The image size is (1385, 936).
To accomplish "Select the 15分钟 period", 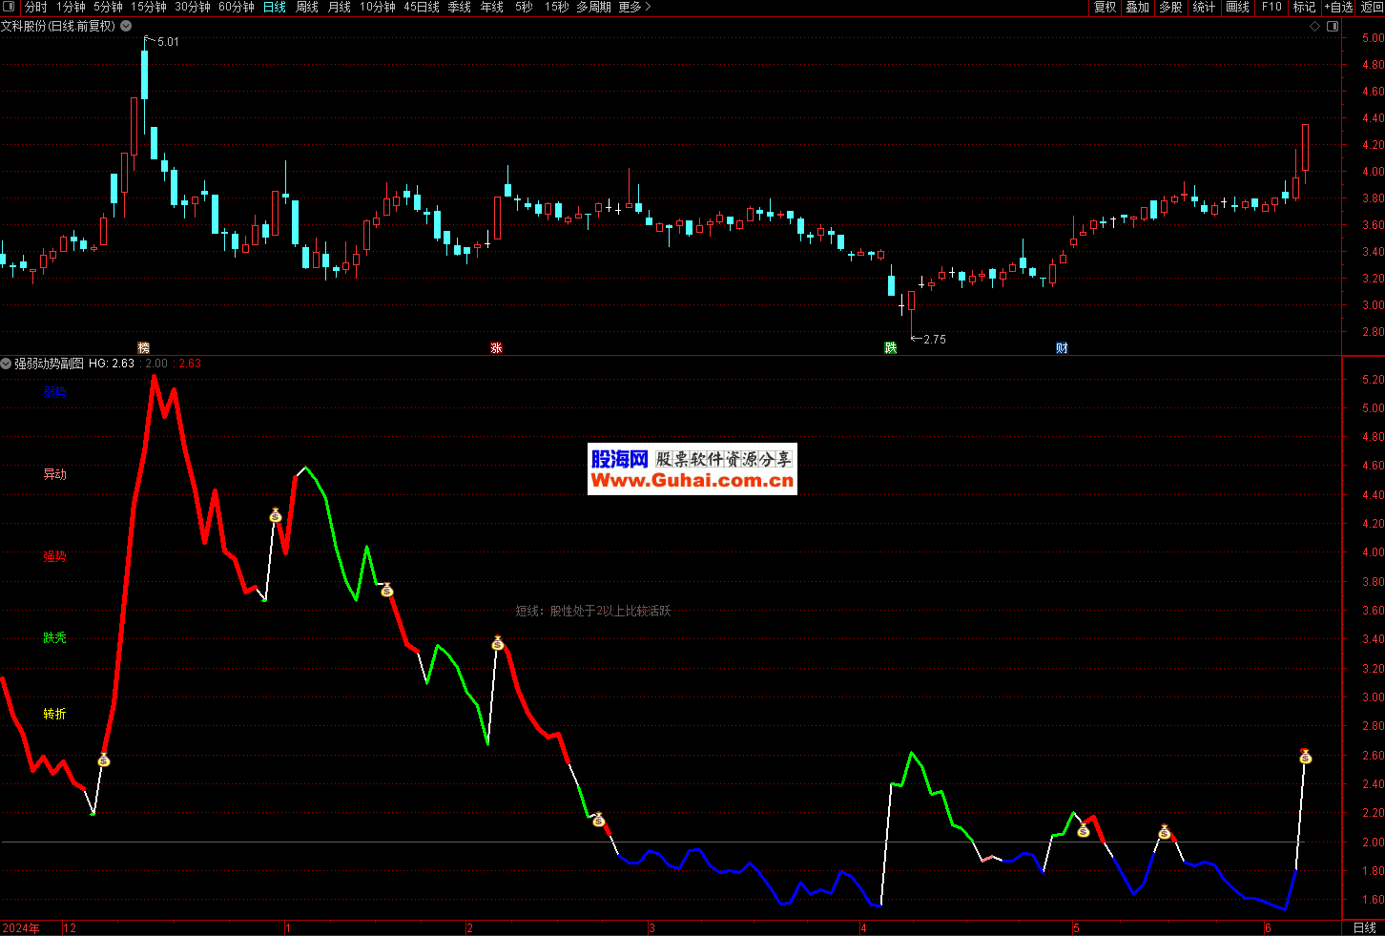I will coord(149,7).
